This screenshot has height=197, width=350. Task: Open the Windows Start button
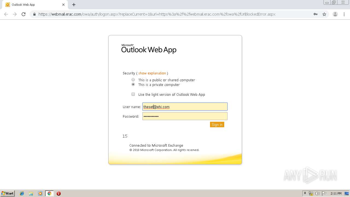[x=8, y=193]
